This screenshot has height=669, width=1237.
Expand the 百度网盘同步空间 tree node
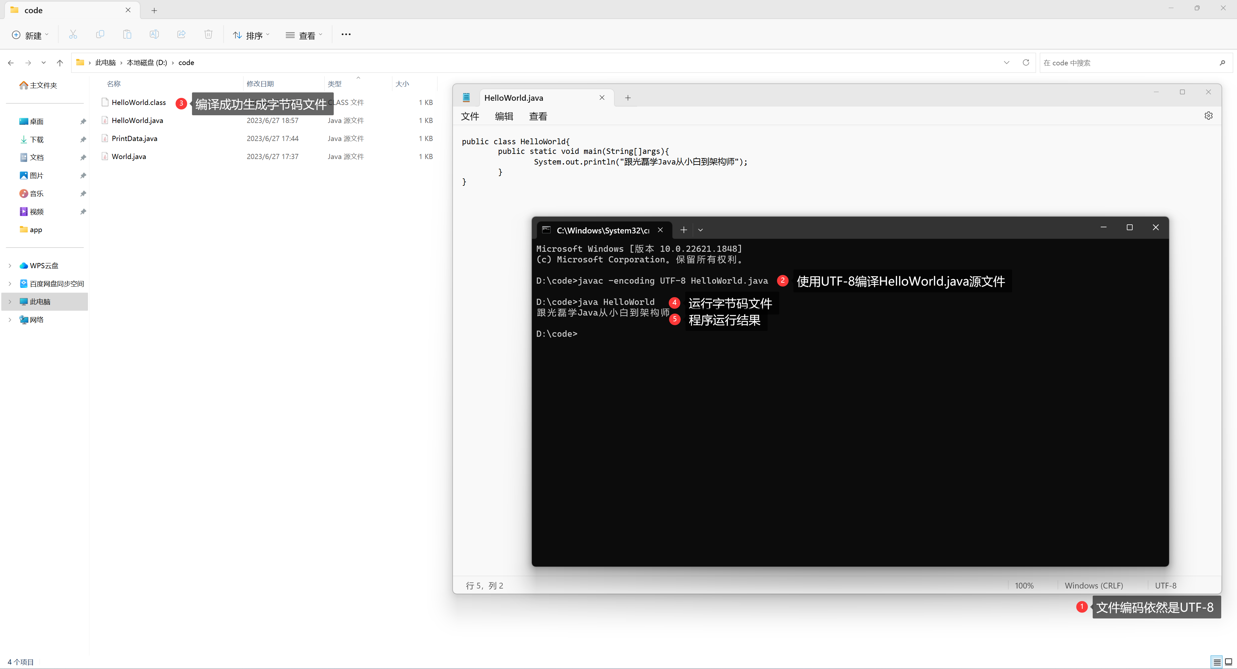click(10, 284)
